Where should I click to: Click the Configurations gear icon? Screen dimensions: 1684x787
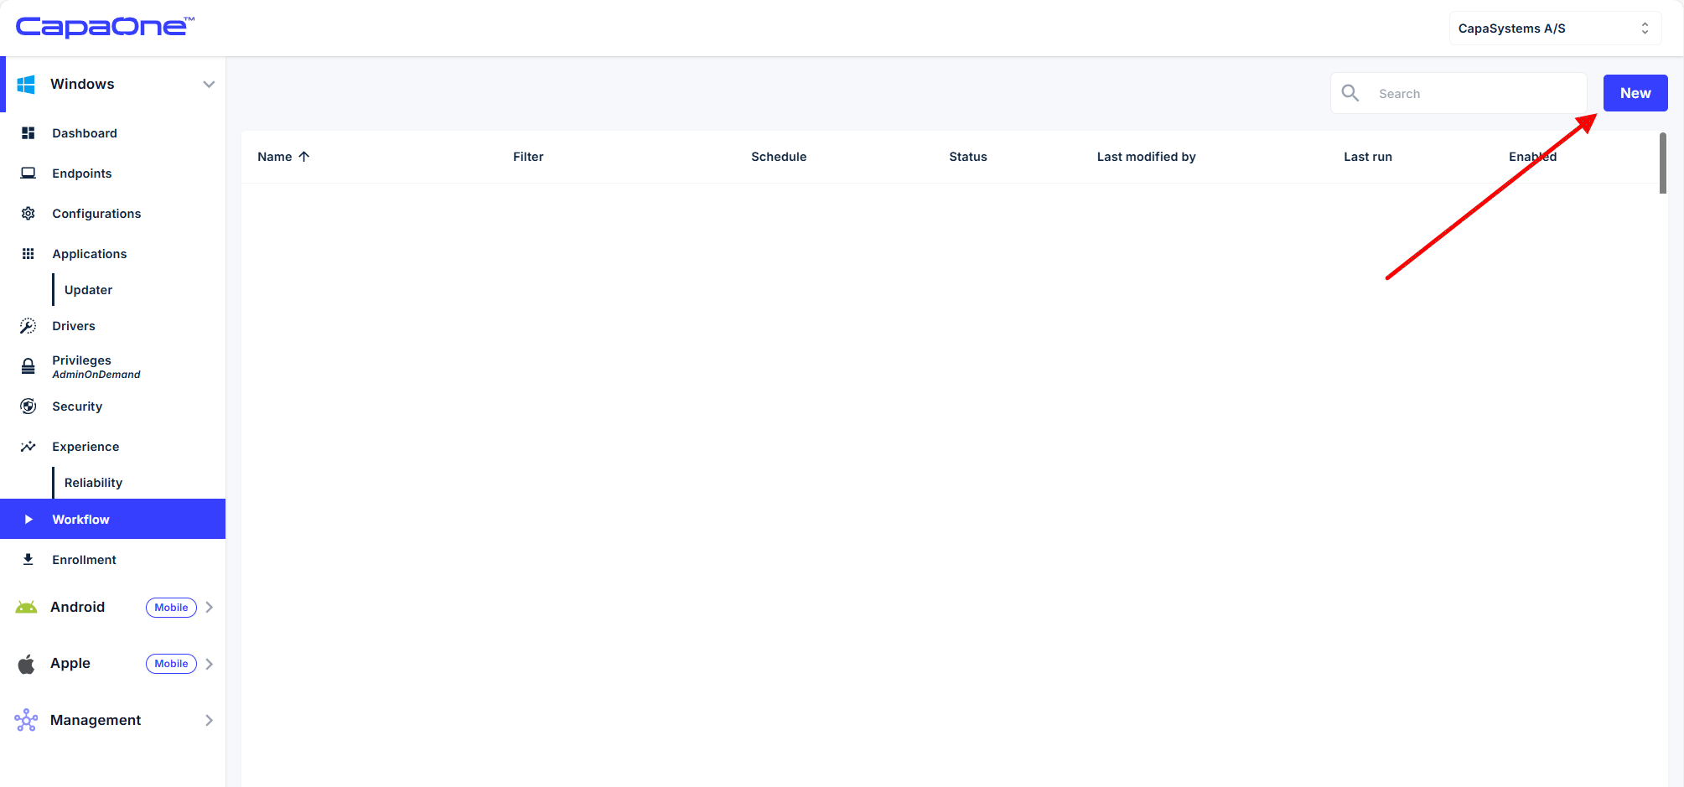pos(28,214)
